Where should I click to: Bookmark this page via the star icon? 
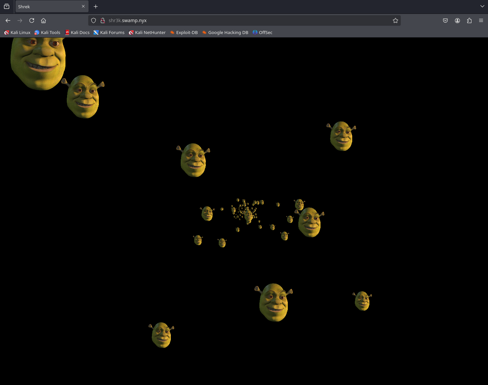click(395, 20)
